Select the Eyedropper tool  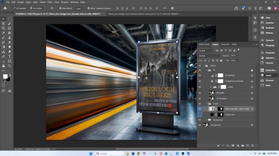click(3, 33)
